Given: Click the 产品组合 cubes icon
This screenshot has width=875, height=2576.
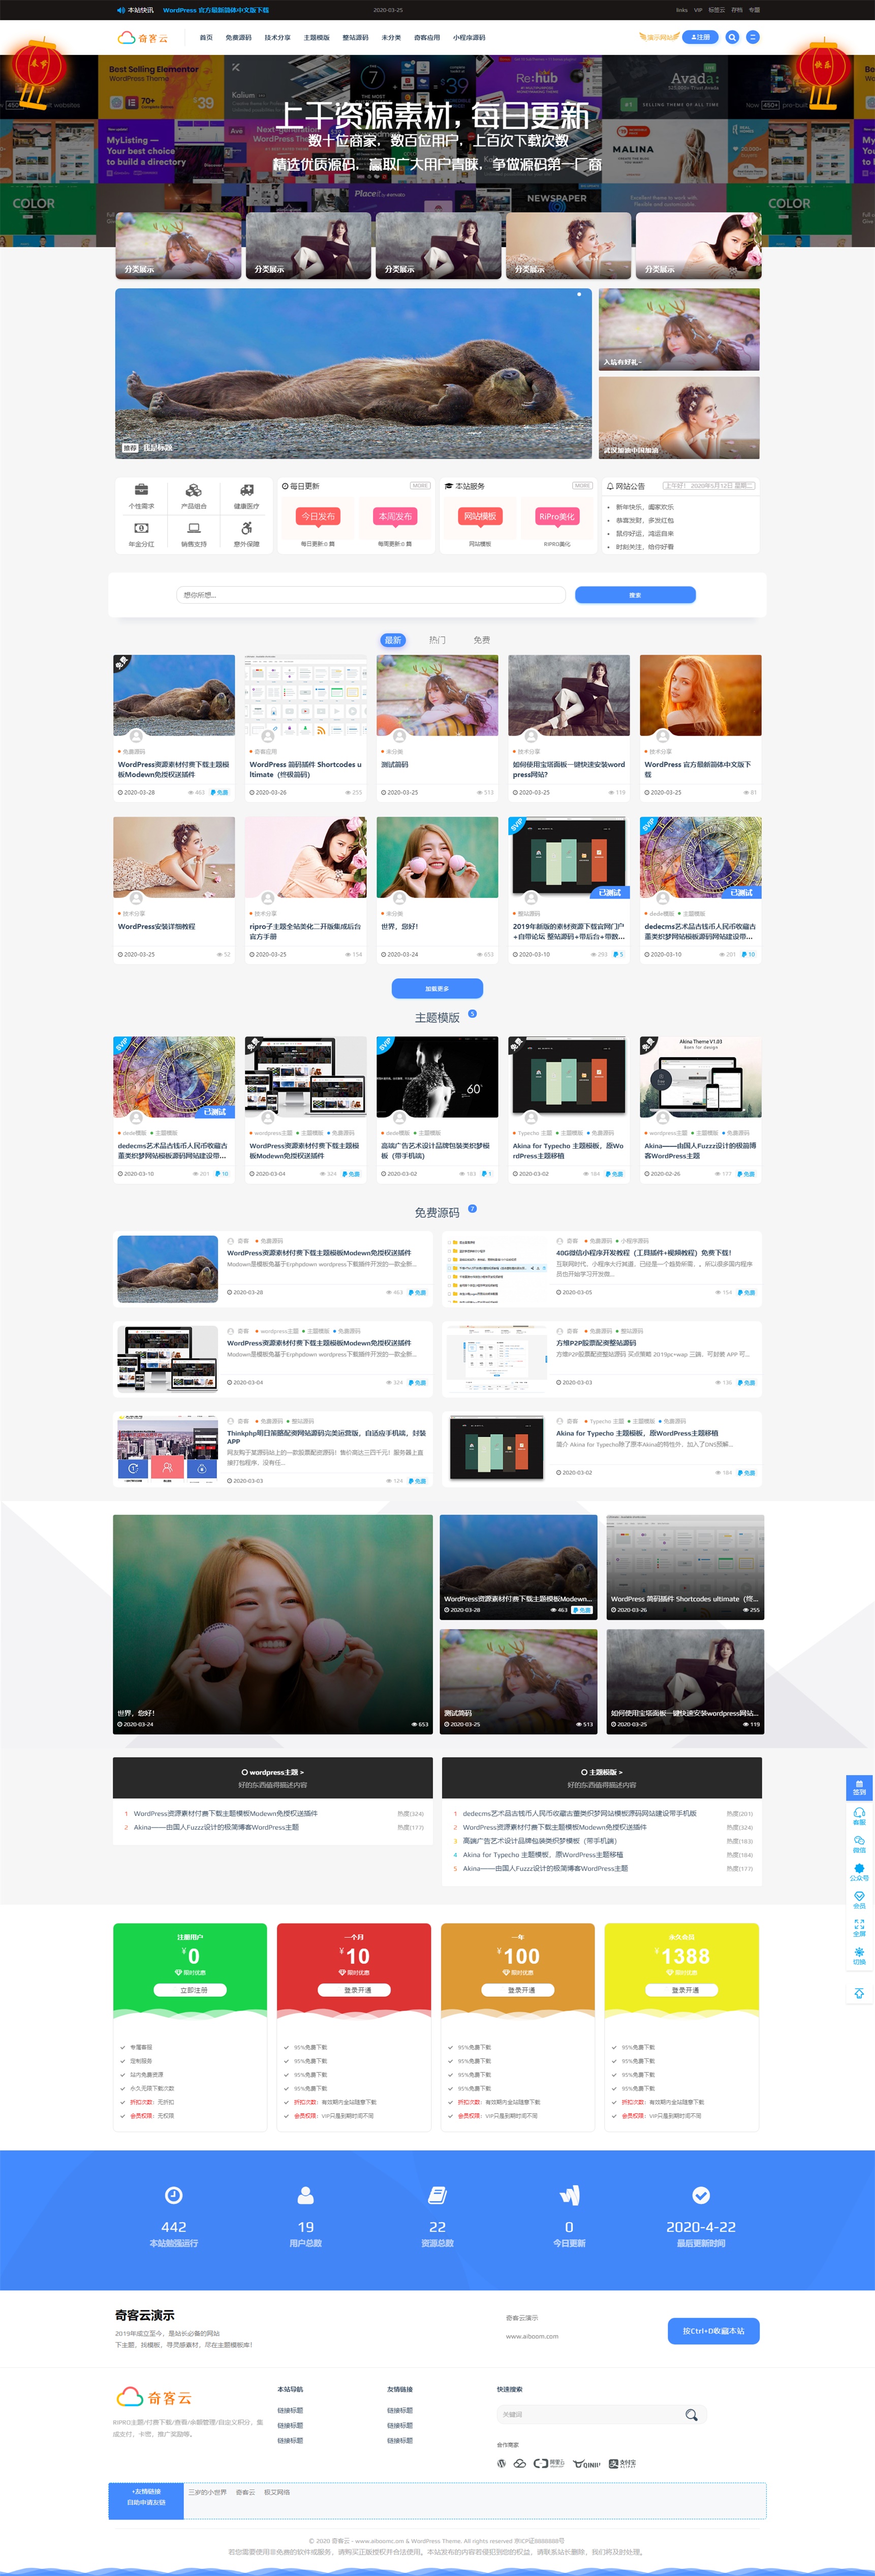Looking at the screenshot, I should (194, 490).
